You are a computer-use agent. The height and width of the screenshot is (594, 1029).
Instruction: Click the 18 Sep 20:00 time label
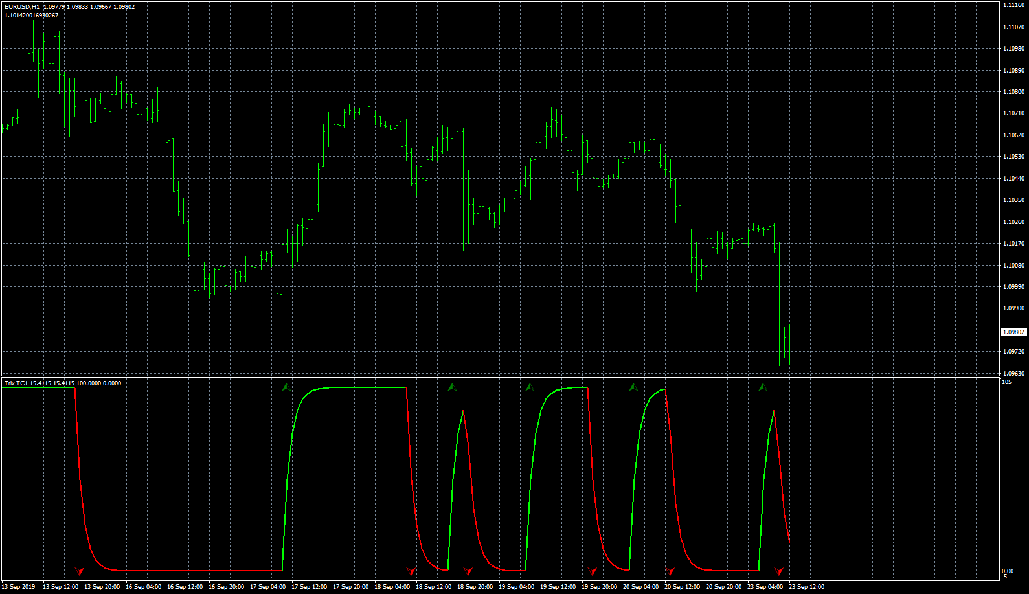(x=475, y=587)
